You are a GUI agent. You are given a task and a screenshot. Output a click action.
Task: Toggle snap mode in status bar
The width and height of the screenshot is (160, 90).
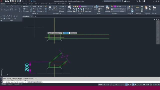click(x=107, y=84)
